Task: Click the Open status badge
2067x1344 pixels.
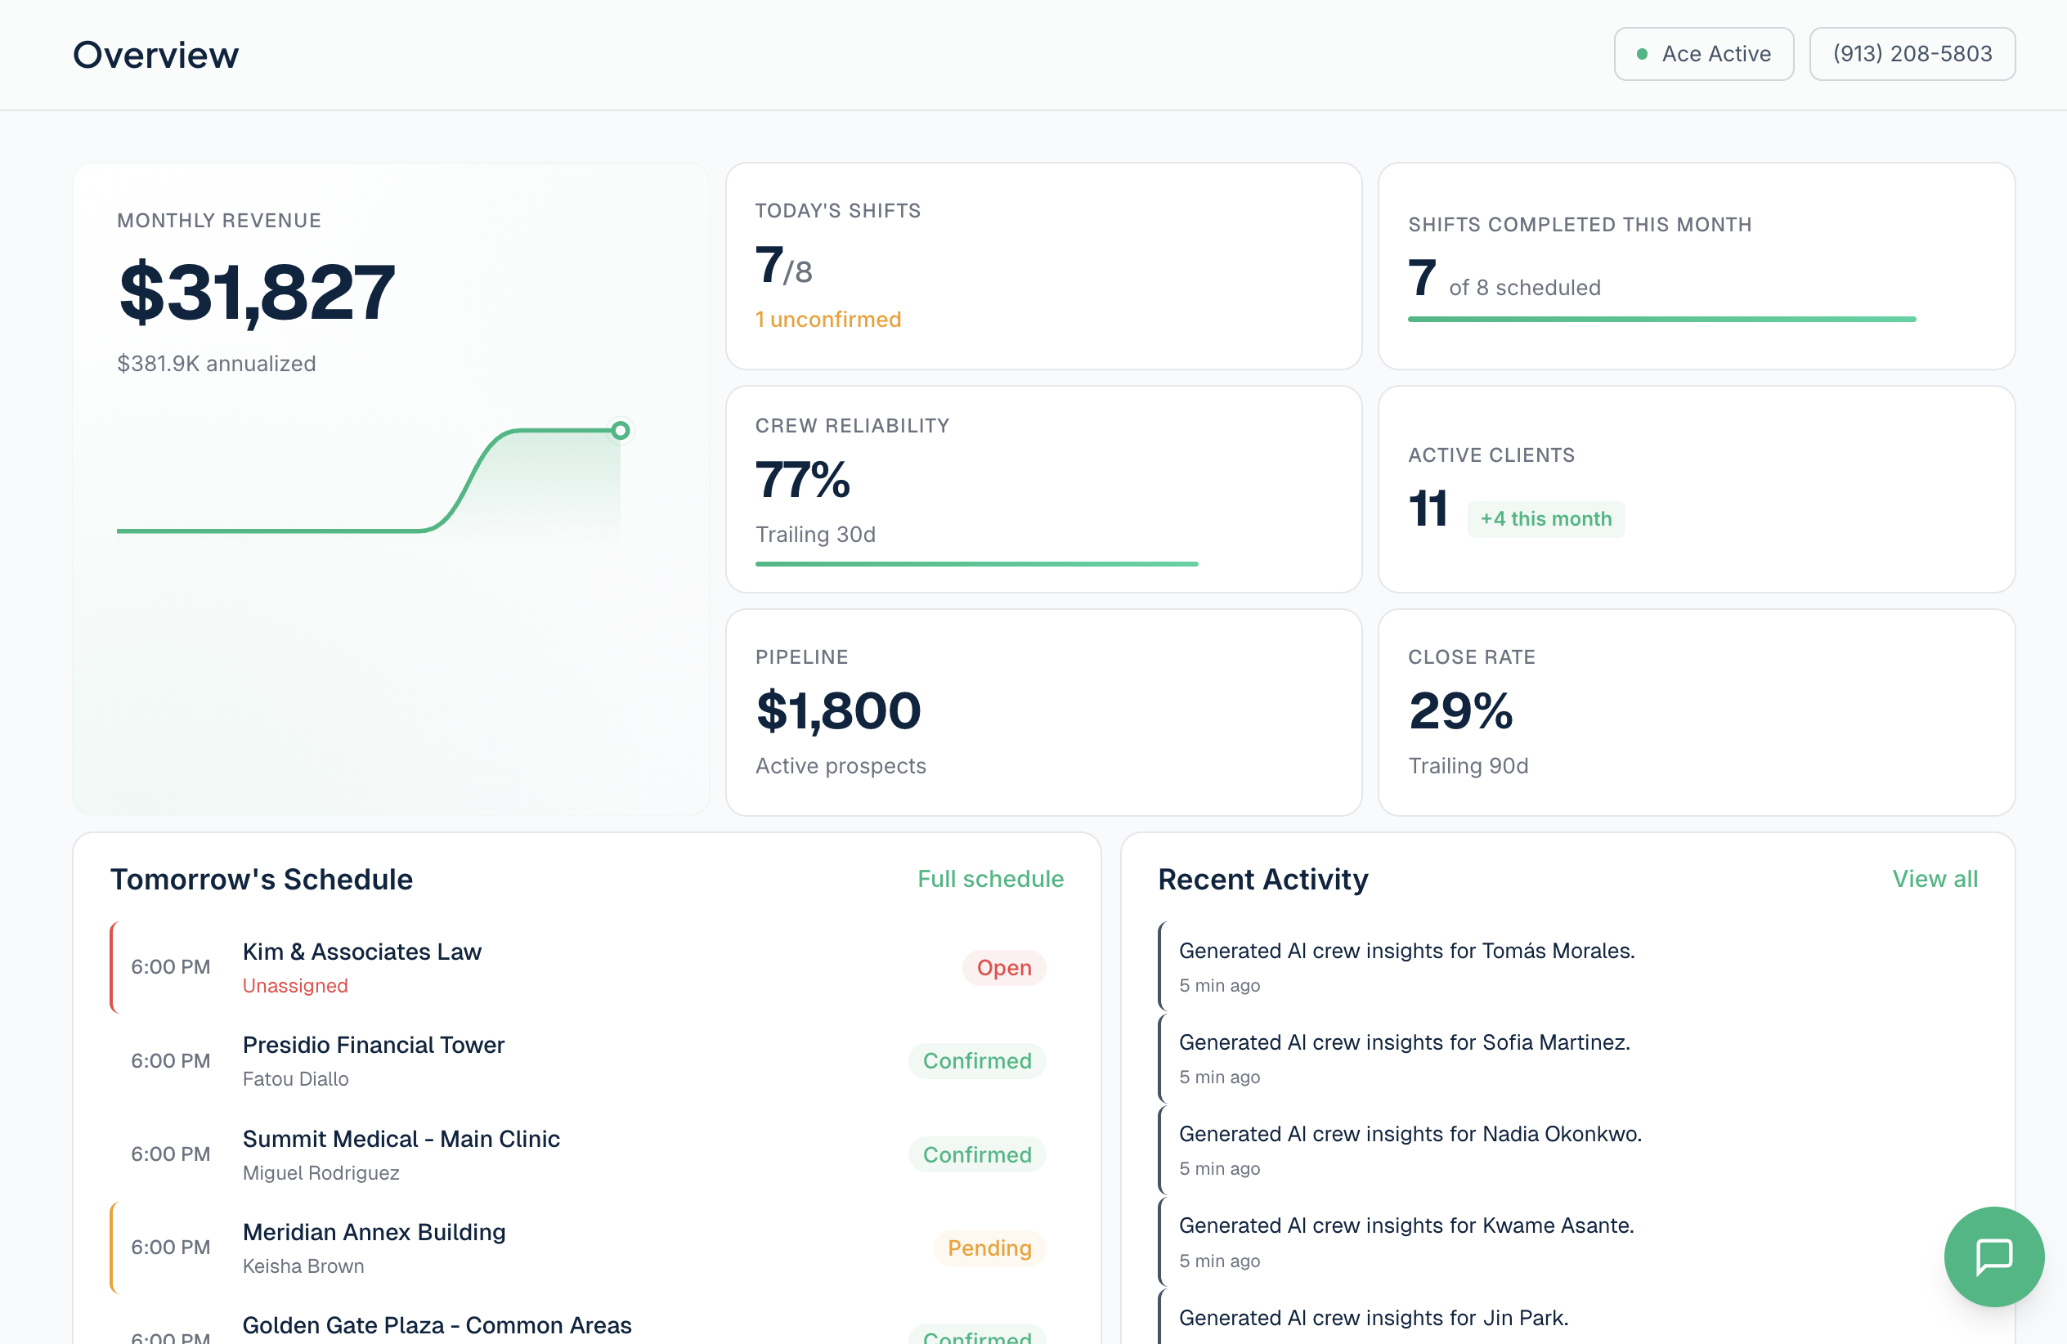Action: [1003, 967]
